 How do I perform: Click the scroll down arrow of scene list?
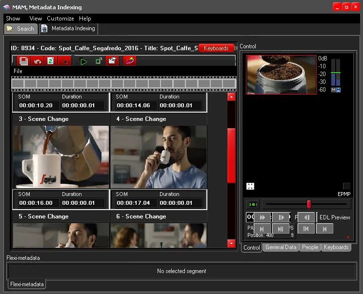(231, 243)
